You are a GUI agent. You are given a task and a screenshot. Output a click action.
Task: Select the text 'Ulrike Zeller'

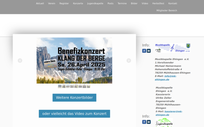pos(164,98)
